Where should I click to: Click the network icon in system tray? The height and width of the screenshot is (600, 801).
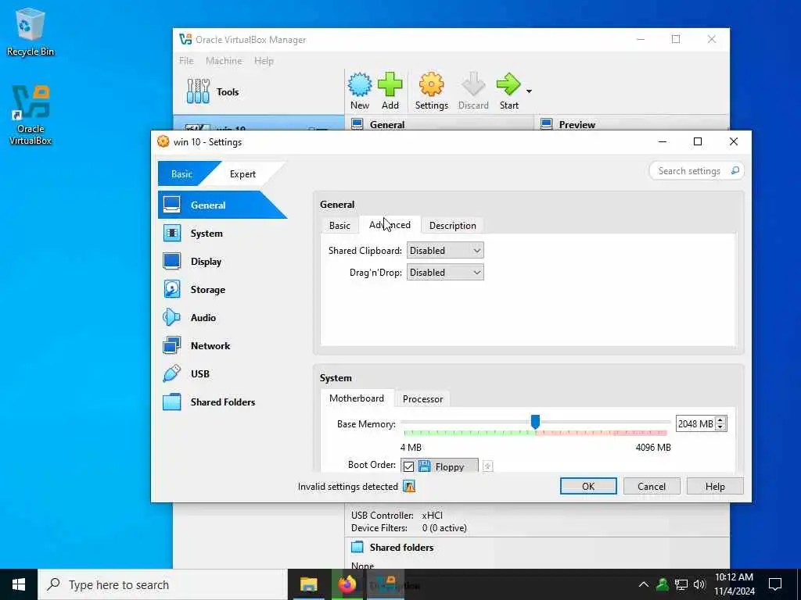click(x=681, y=584)
